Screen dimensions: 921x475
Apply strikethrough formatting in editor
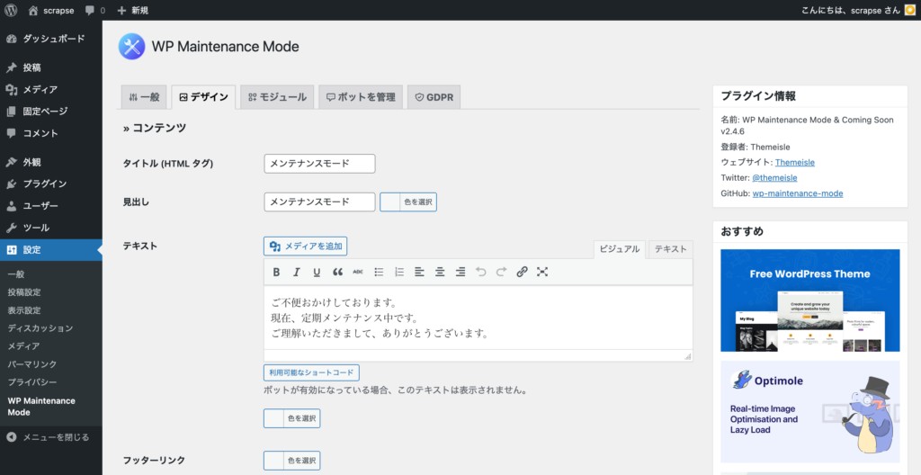pyautogui.click(x=358, y=273)
